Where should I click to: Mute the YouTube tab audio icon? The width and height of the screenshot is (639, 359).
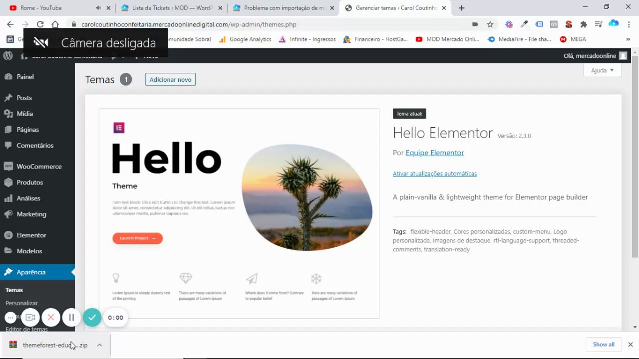click(x=98, y=8)
